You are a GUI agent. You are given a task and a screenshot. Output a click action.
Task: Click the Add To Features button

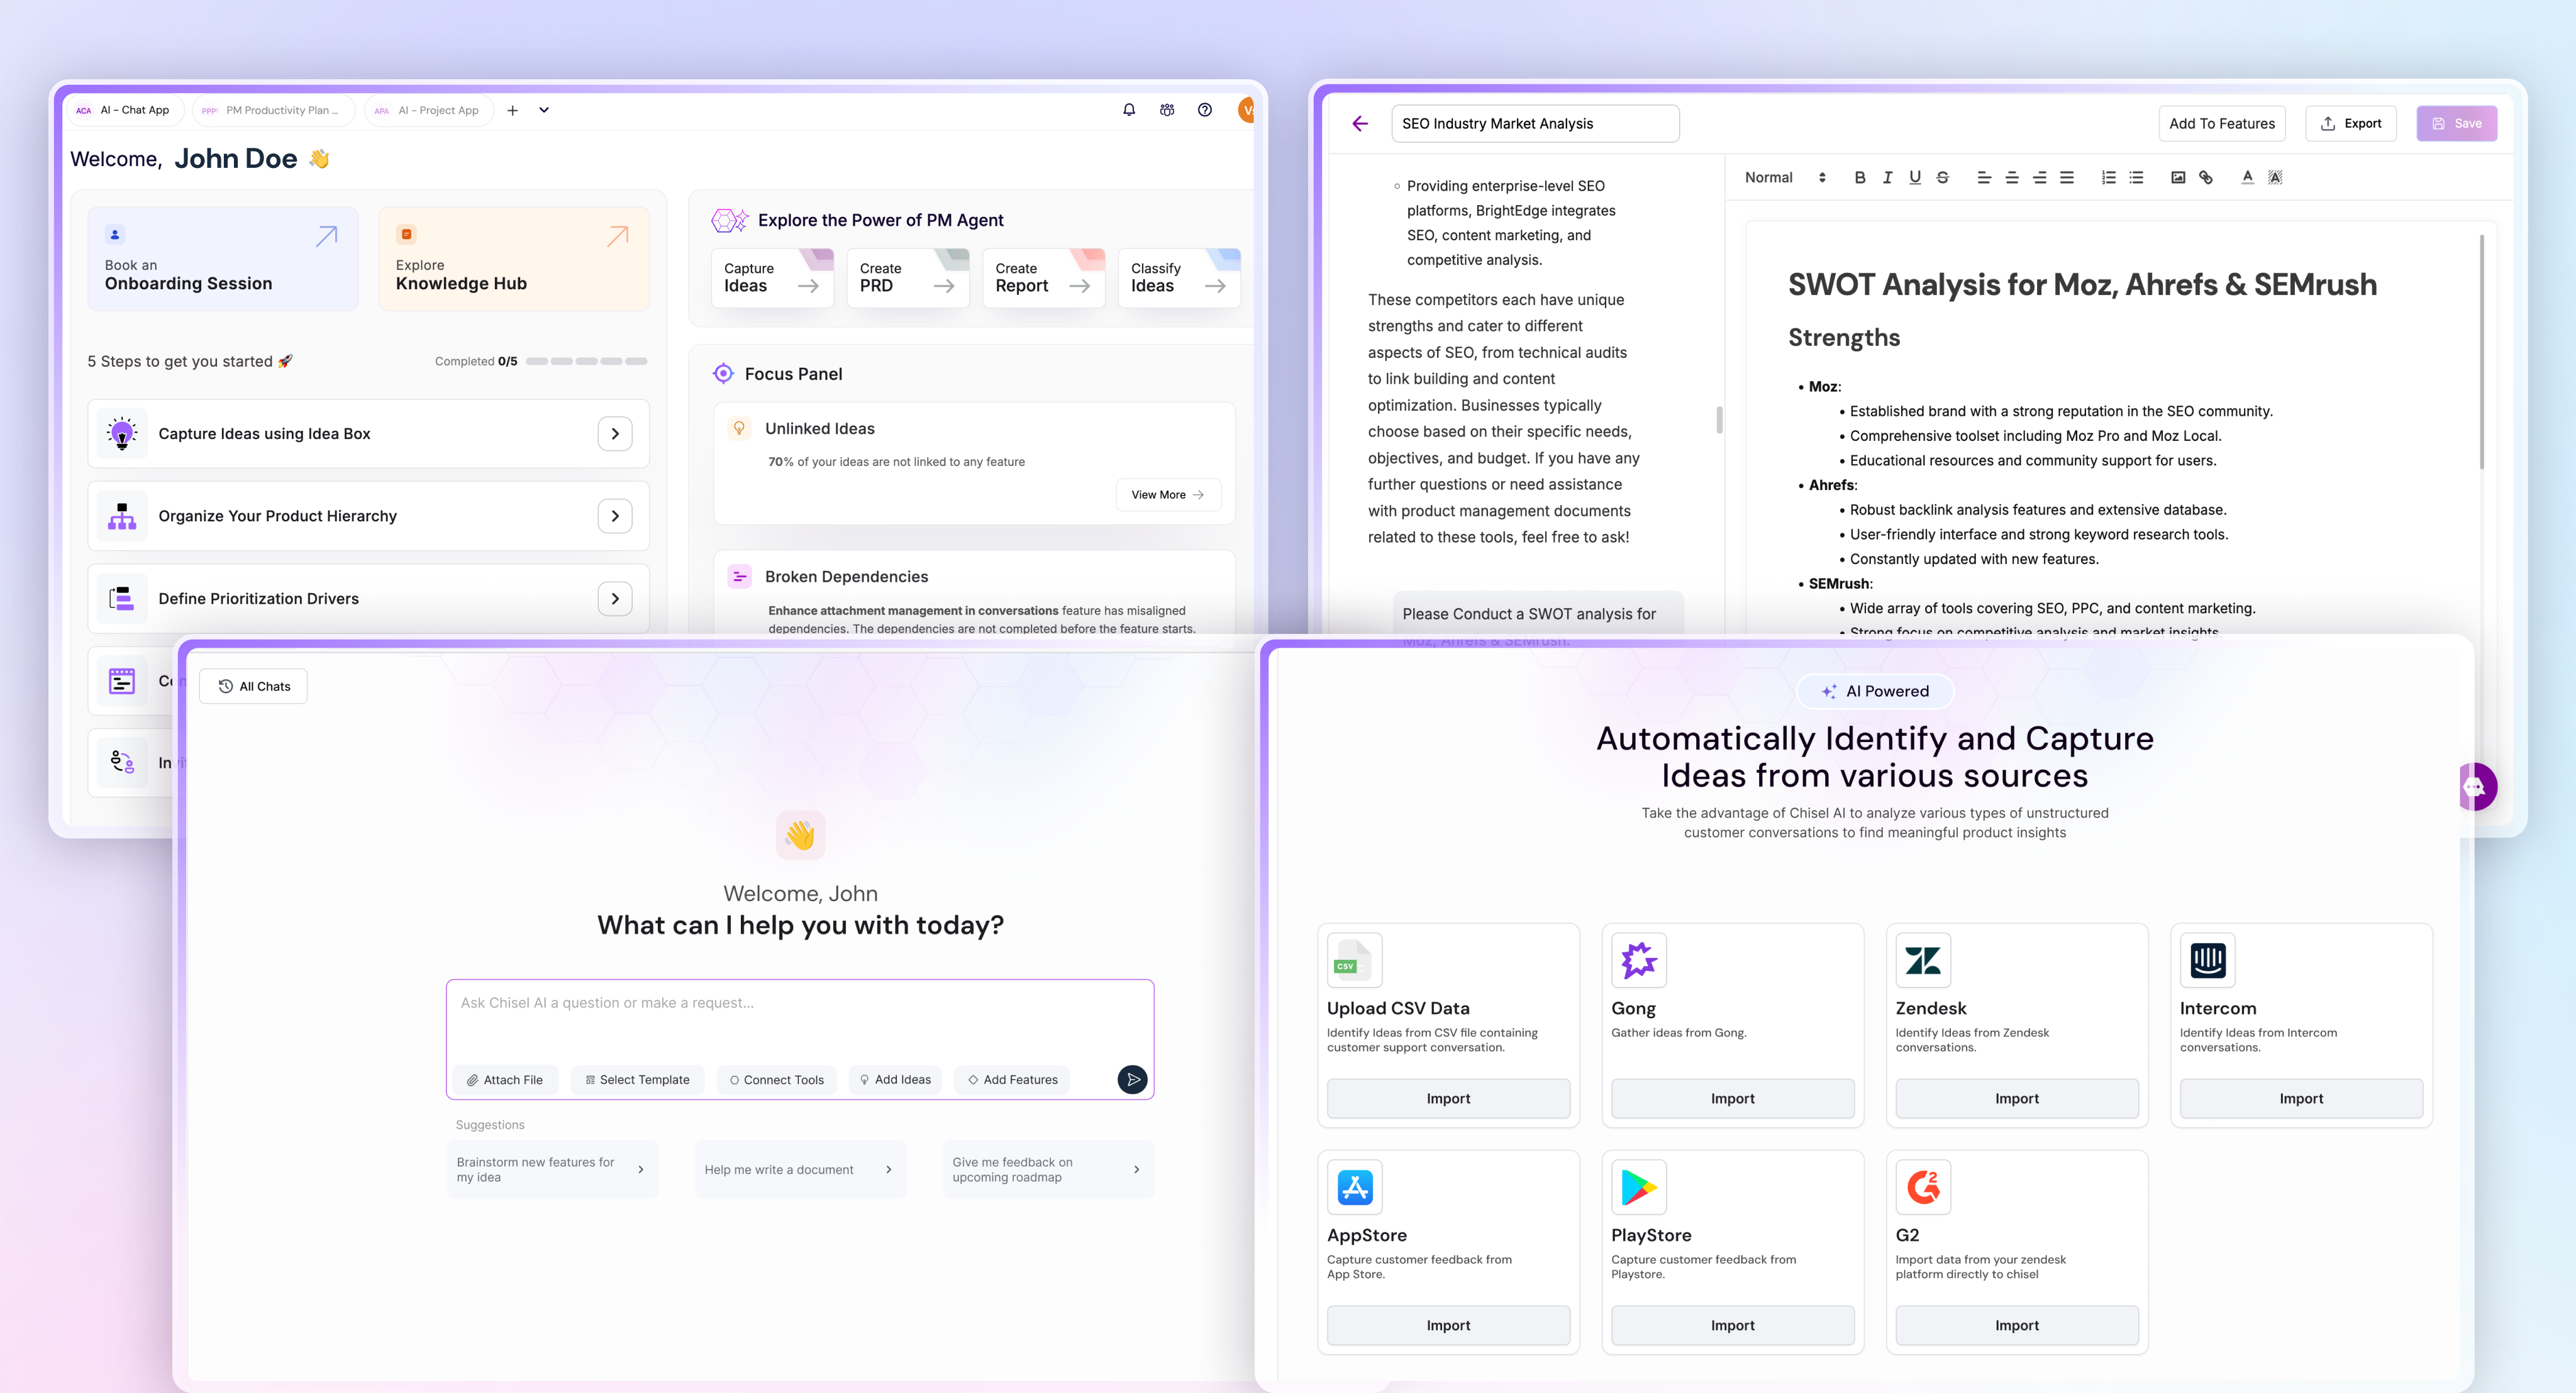pyautogui.click(x=2221, y=124)
